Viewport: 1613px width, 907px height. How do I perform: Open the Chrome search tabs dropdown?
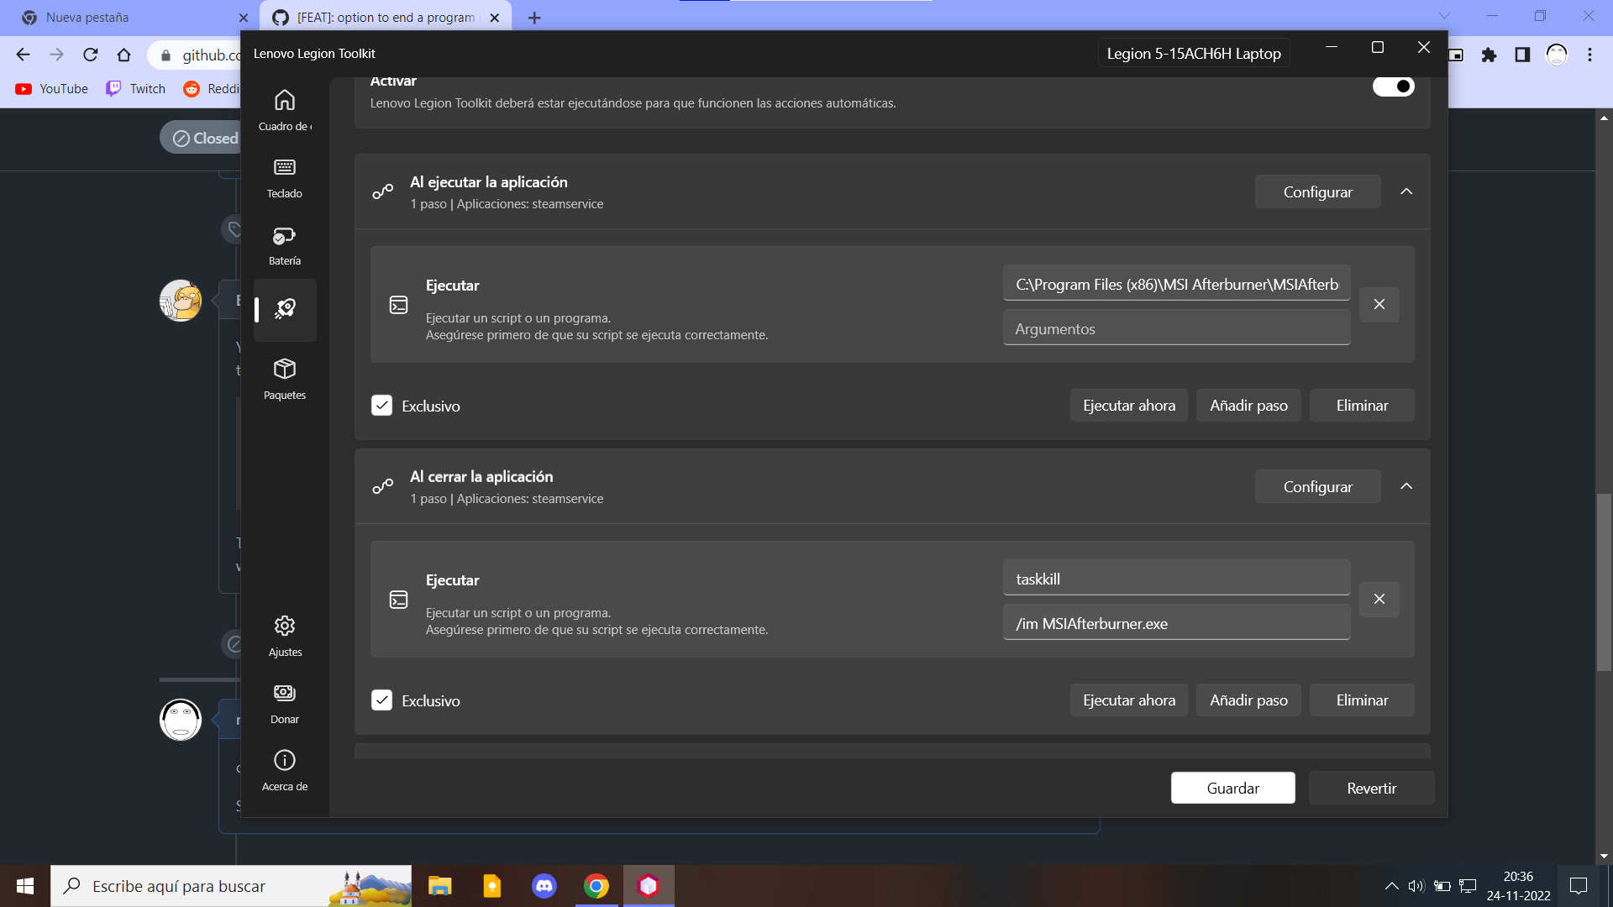coord(1444,15)
